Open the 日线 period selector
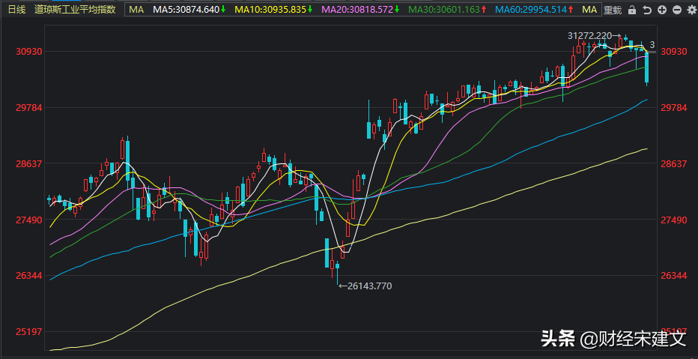 click(x=16, y=10)
